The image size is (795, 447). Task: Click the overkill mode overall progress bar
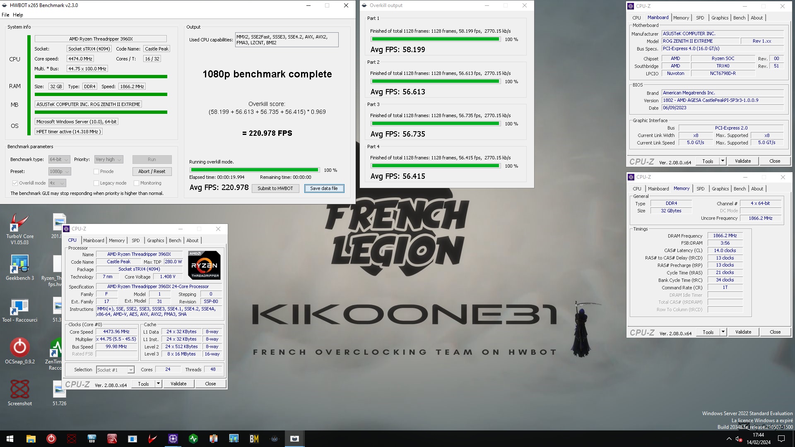pos(255,170)
